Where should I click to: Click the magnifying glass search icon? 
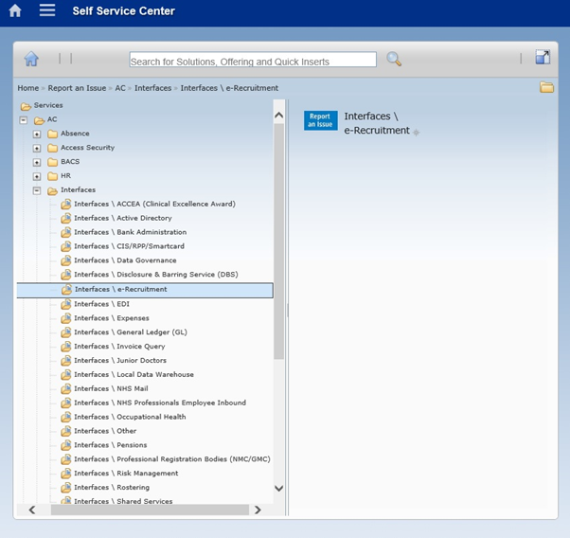pyautogui.click(x=394, y=59)
